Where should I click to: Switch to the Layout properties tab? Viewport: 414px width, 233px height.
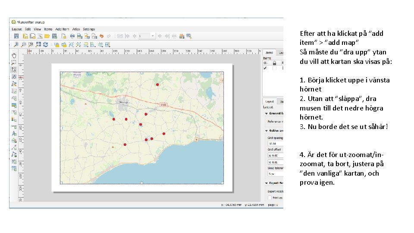click(269, 101)
